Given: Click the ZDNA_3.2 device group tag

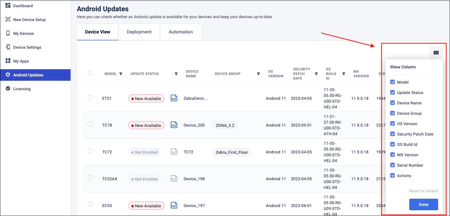Looking at the screenshot, I should click(x=225, y=125).
